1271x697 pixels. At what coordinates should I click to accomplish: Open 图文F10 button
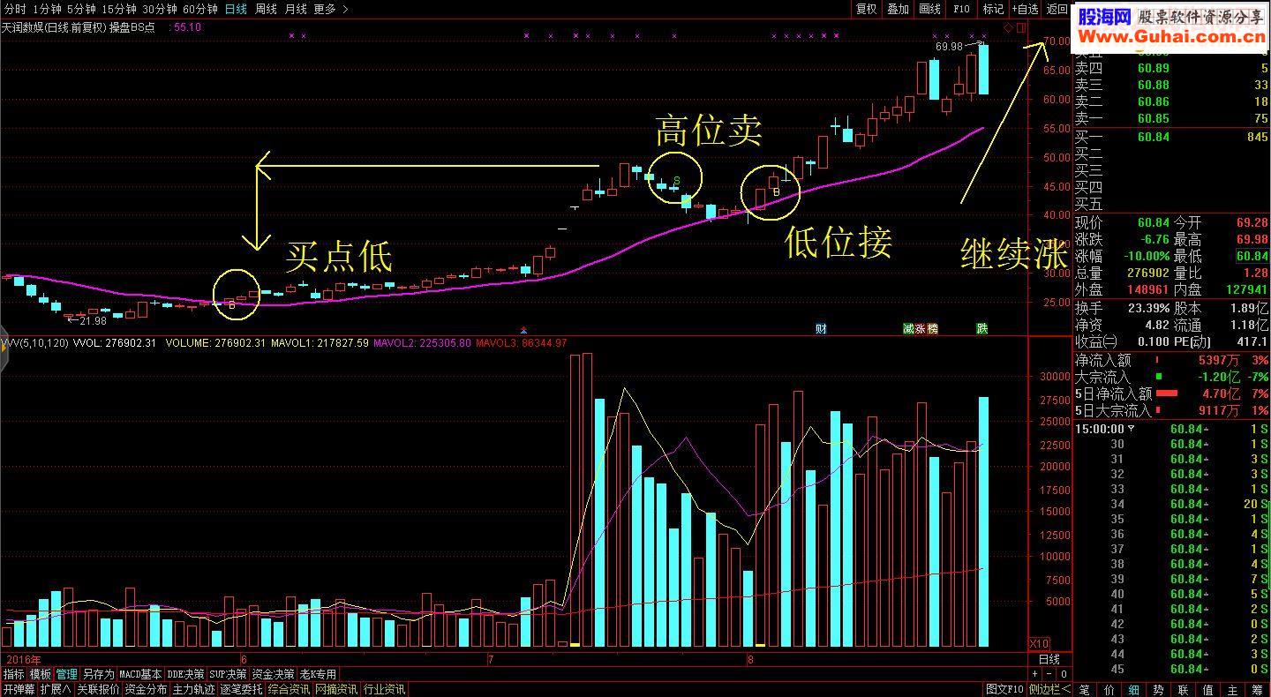tap(1005, 689)
